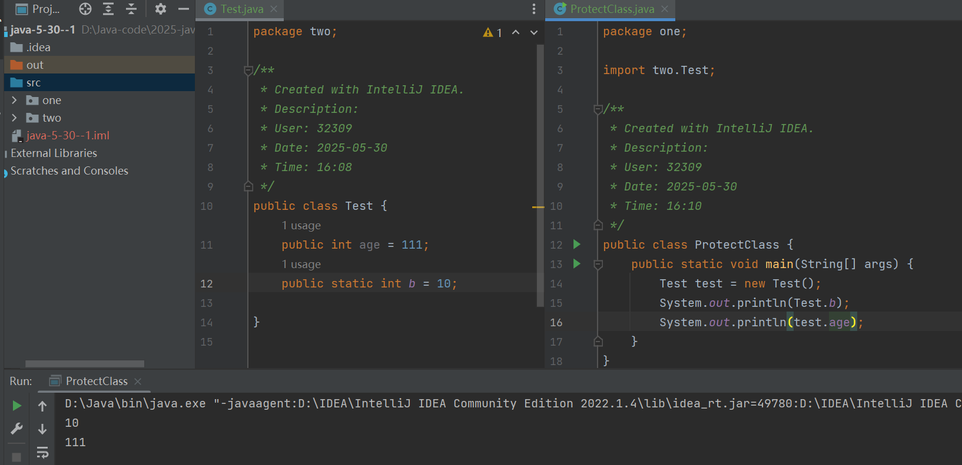
Task: Jump to previous highlighted problem arrow
Action: [516, 32]
